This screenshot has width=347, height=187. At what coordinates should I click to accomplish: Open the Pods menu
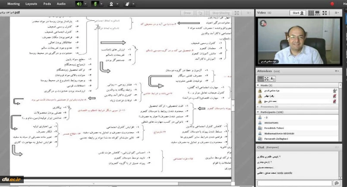click(x=47, y=3)
